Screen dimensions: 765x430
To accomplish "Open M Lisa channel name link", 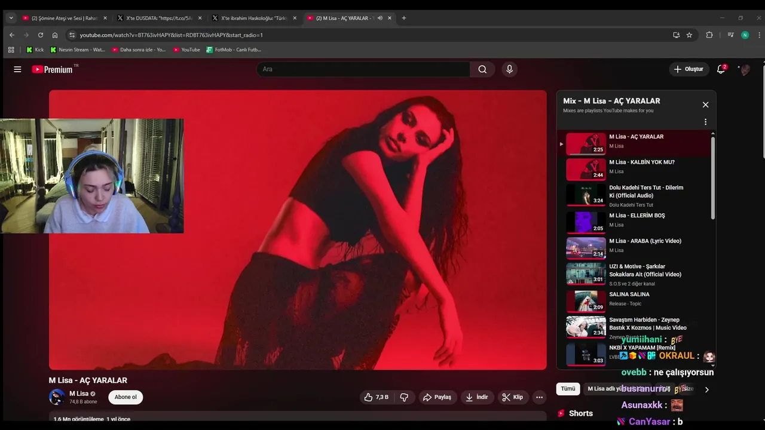I will [79, 394].
